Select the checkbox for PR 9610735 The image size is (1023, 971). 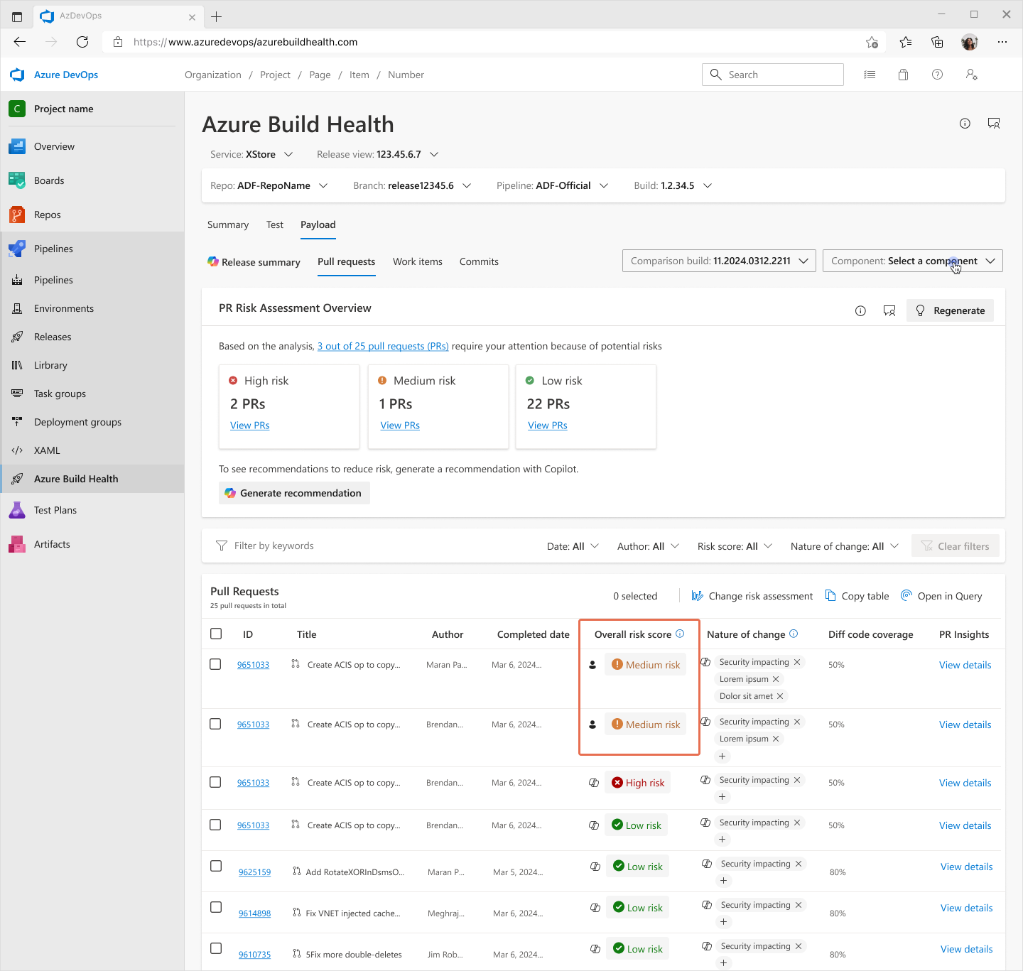(216, 948)
